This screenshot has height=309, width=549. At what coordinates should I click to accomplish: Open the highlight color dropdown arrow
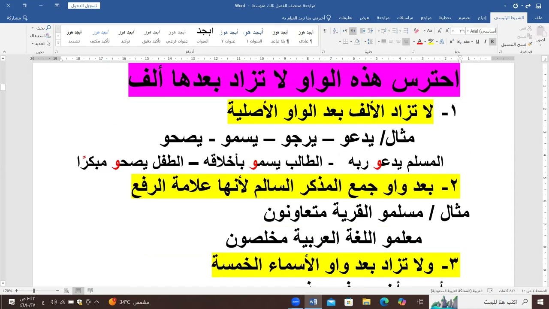pyautogui.click(x=425, y=42)
